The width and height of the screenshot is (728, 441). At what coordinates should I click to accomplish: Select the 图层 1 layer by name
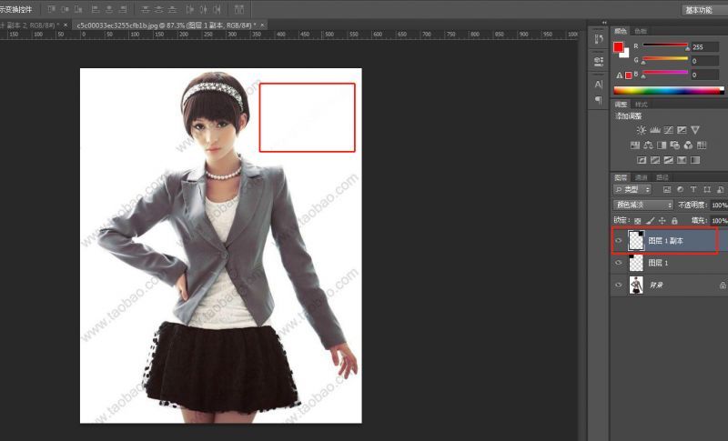pyautogui.click(x=659, y=263)
